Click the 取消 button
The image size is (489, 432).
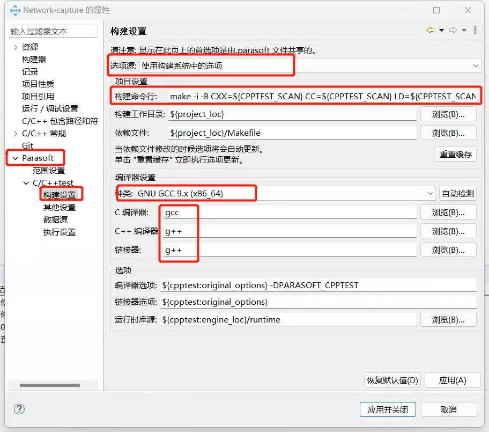[x=449, y=409]
